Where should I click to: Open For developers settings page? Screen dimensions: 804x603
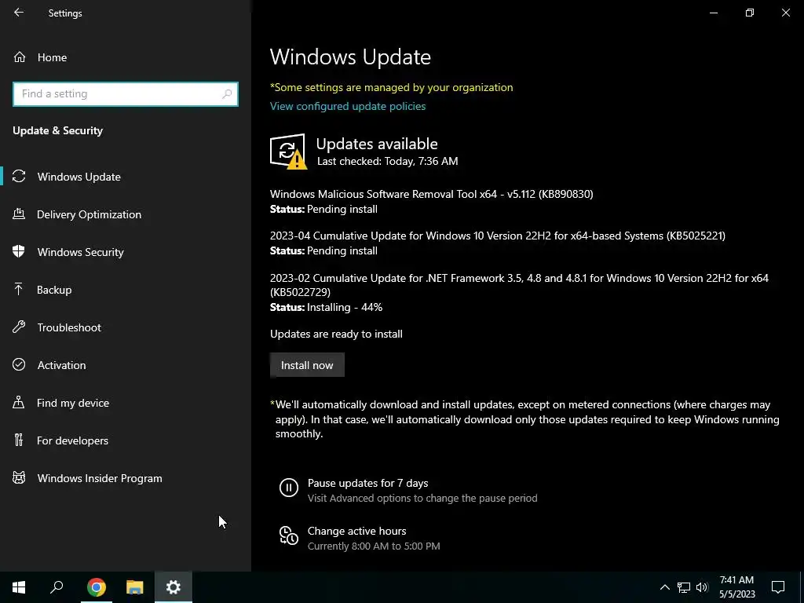[x=126, y=440]
